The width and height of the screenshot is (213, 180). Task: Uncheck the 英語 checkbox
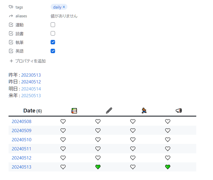tap(53, 51)
